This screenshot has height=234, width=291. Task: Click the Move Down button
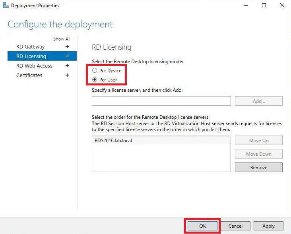259,154
